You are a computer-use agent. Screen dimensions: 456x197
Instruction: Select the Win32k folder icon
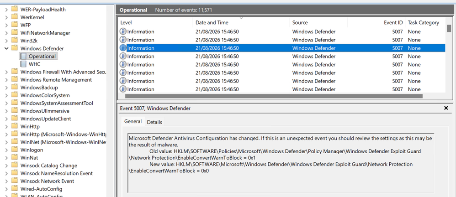point(14,41)
